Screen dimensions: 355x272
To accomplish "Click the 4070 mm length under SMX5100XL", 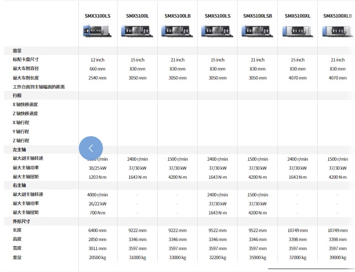I will pyautogui.click(x=298, y=78).
